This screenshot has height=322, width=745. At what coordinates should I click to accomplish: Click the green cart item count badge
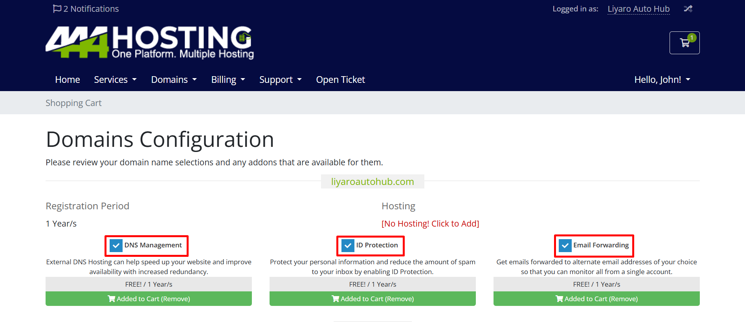pos(692,38)
